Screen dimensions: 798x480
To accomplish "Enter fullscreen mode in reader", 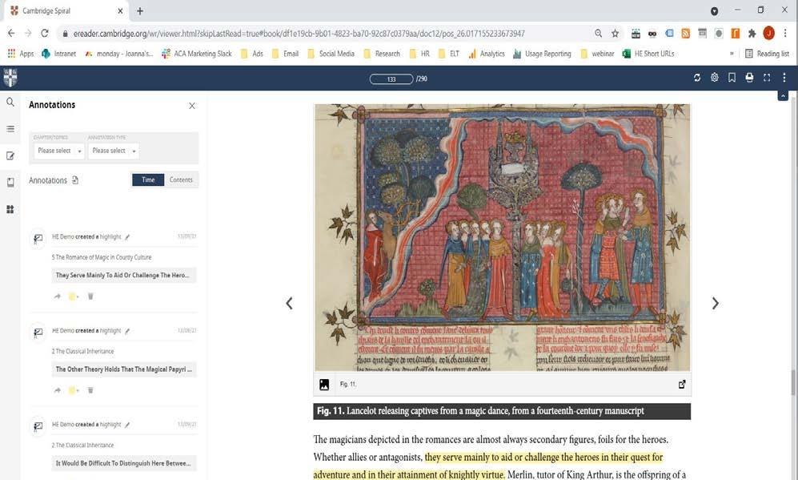I will pos(767,78).
